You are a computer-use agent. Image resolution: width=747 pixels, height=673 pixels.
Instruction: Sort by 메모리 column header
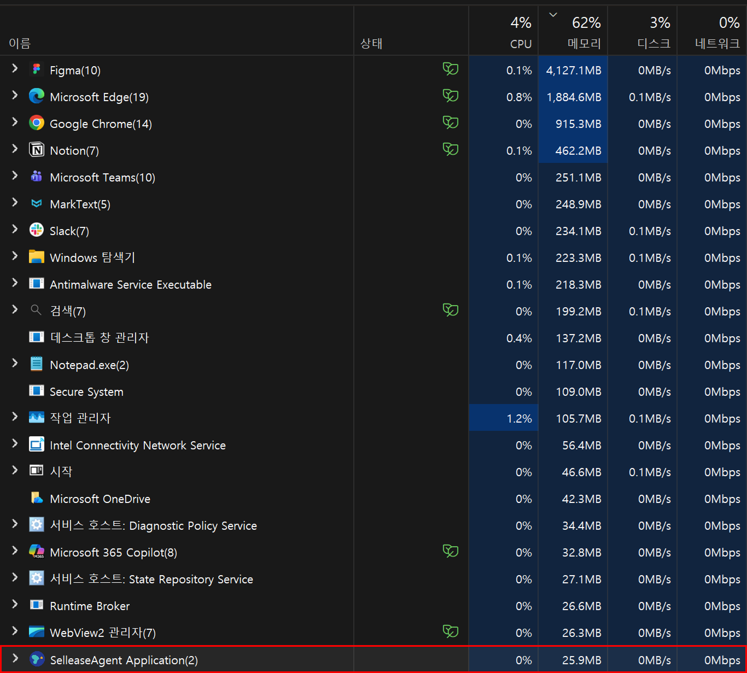tap(573, 31)
